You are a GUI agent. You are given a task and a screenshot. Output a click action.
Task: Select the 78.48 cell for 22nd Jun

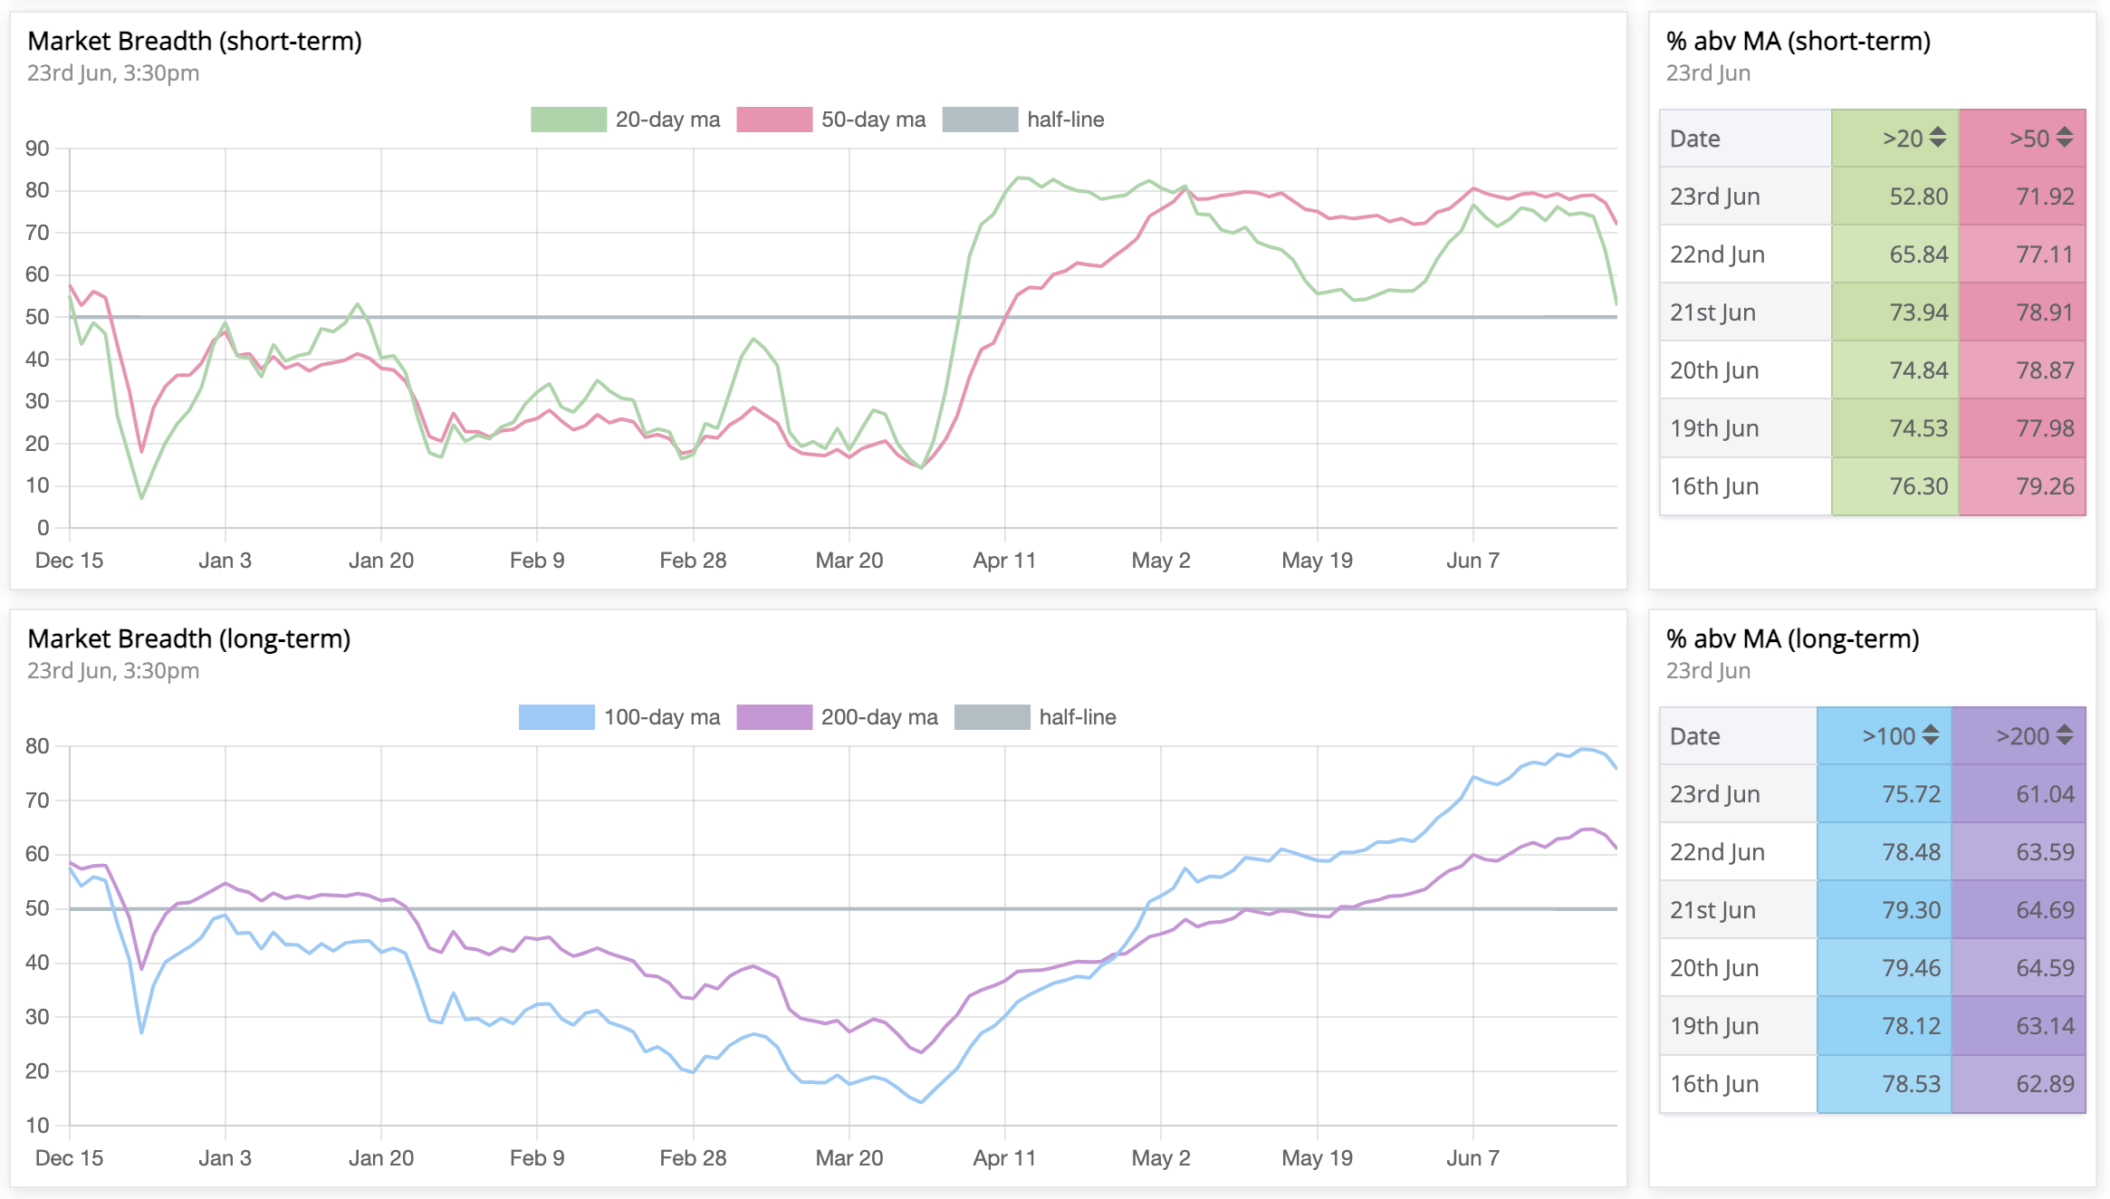click(x=1884, y=852)
